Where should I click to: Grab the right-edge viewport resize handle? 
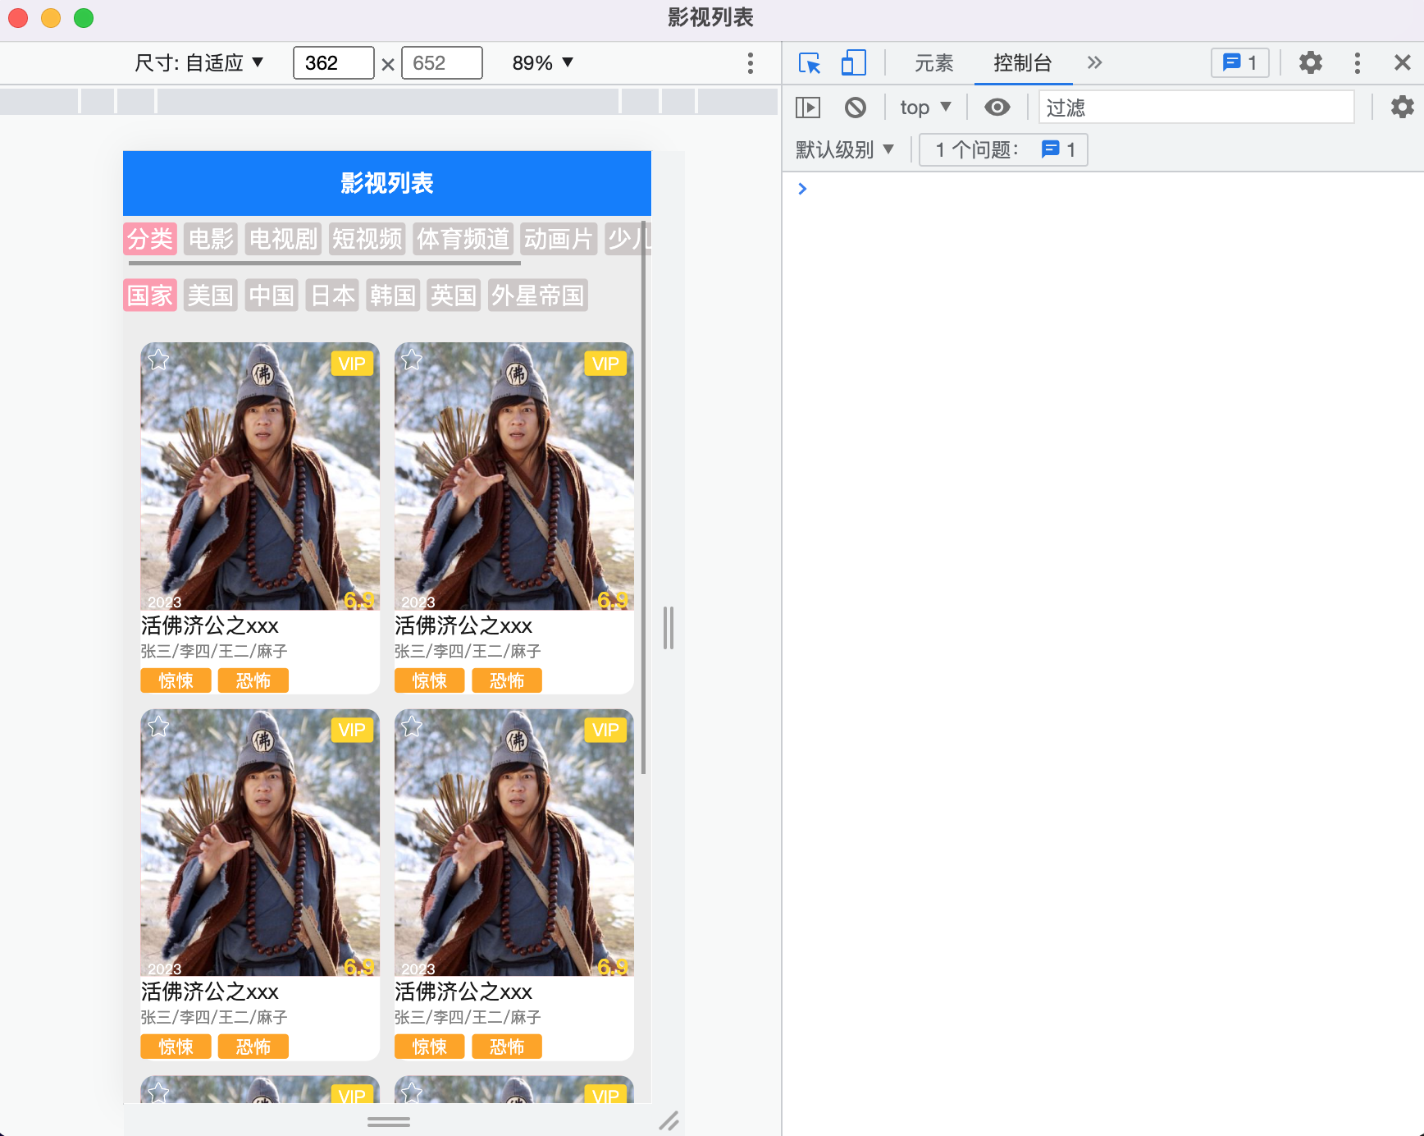coord(669,628)
